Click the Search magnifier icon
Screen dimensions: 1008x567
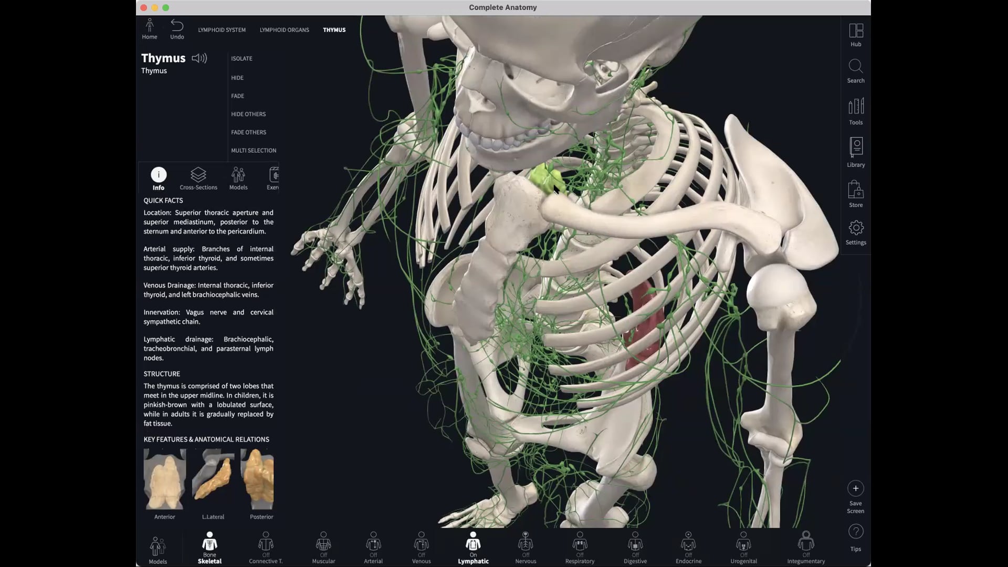click(x=856, y=67)
